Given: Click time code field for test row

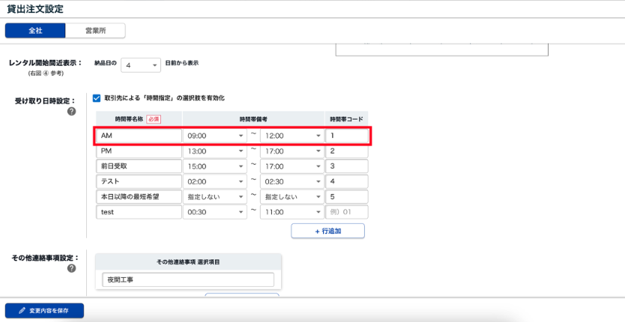Looking at the screenshot, I should tap(346, 212).
